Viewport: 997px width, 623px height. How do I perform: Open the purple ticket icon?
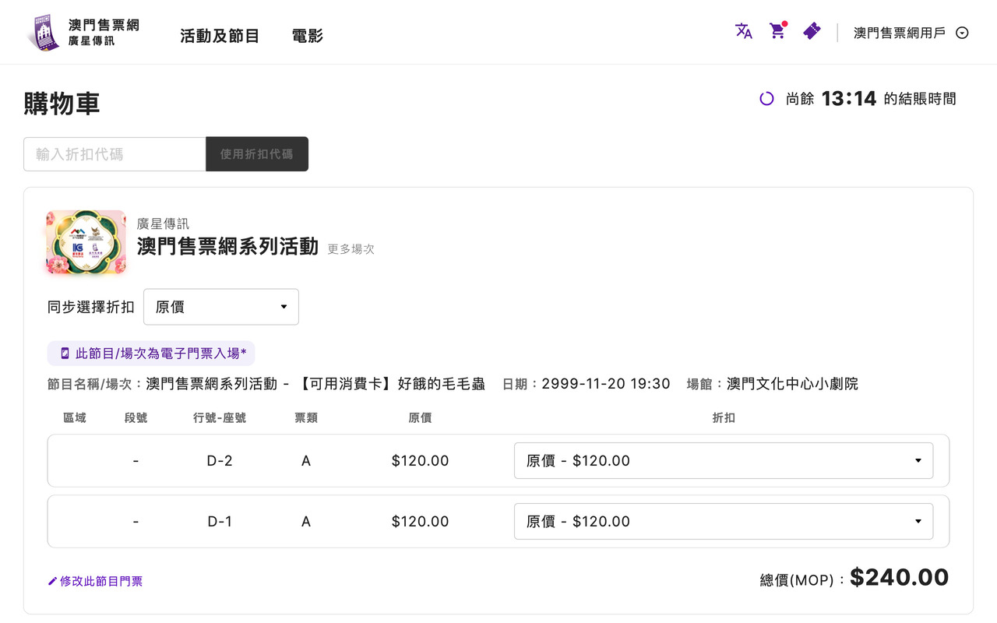[812, 31]
